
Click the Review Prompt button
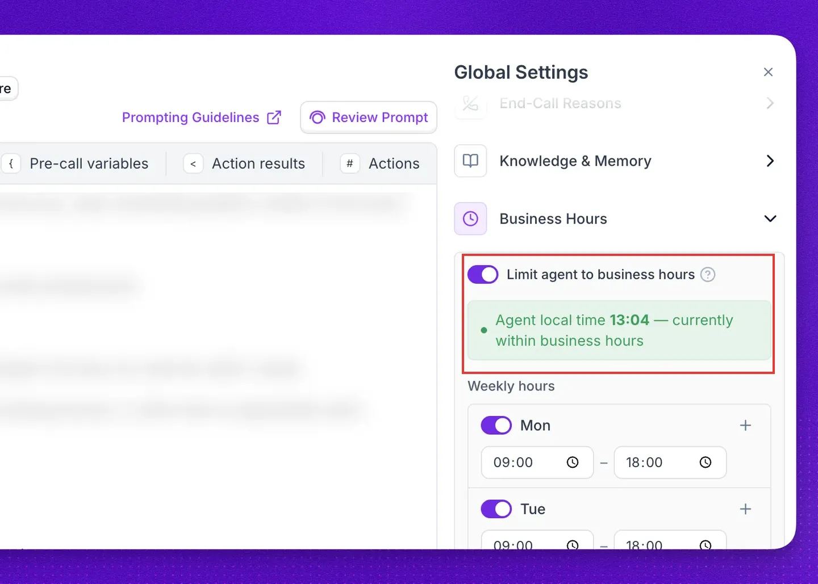[369, 117]
